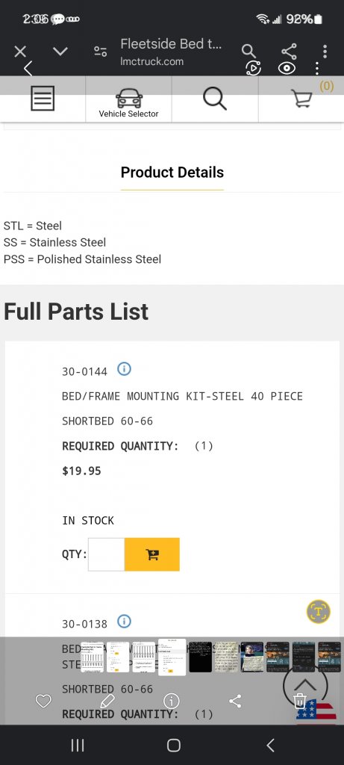Open Android recent apps button

[78, 745]
